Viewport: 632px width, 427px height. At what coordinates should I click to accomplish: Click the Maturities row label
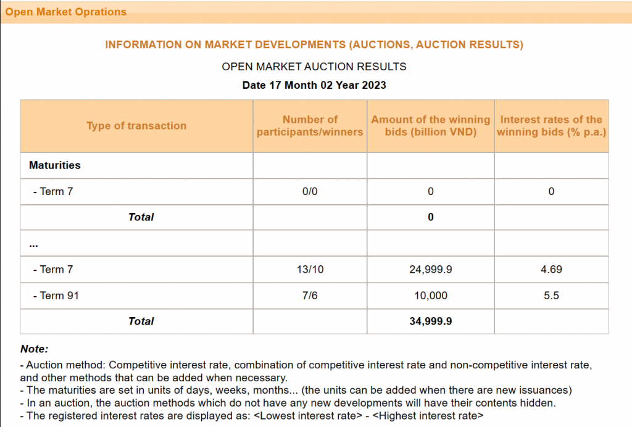[55, 165]
